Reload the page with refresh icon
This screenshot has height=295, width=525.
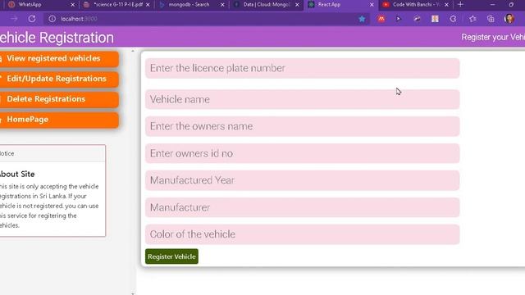(x=32, y=19)
